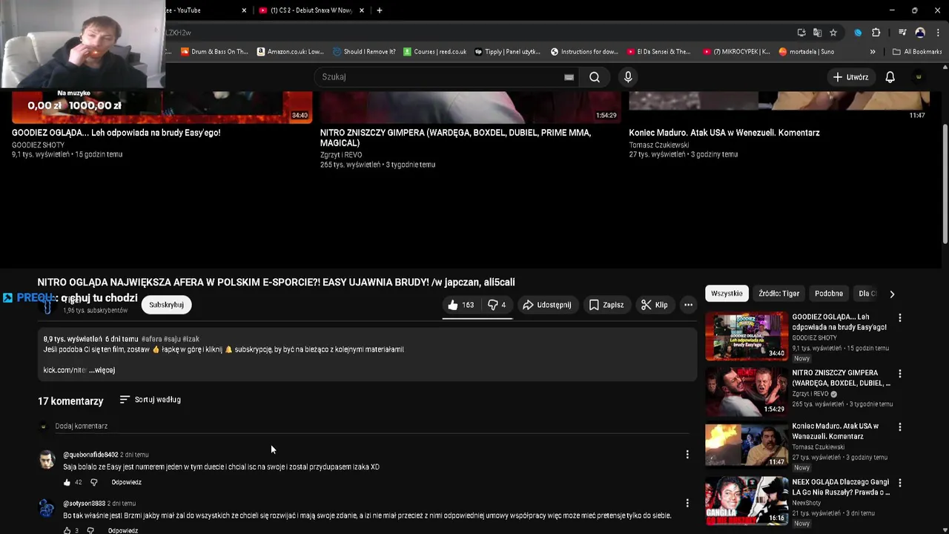Open @sotyson3833 profile avatar
The height and width of the screenshot is (534, 949).
[x=47, y=509]
